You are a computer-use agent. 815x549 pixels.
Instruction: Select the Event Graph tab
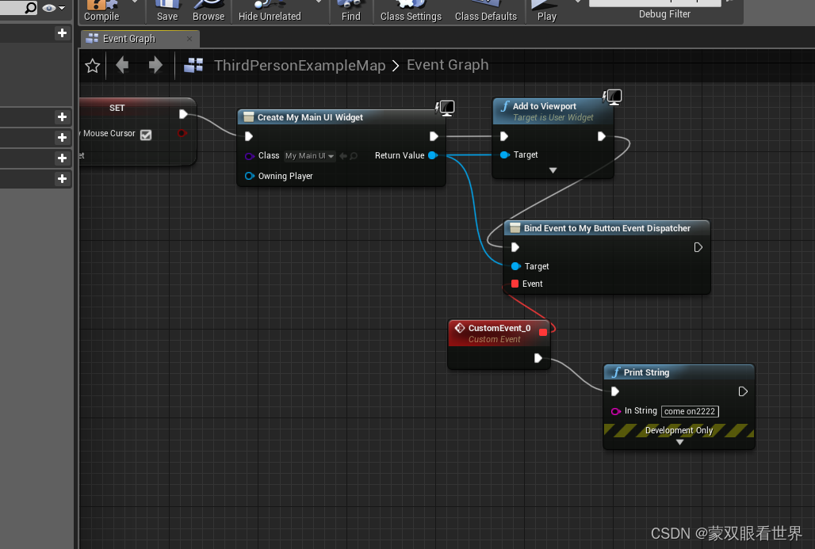[x=129, y=39]
